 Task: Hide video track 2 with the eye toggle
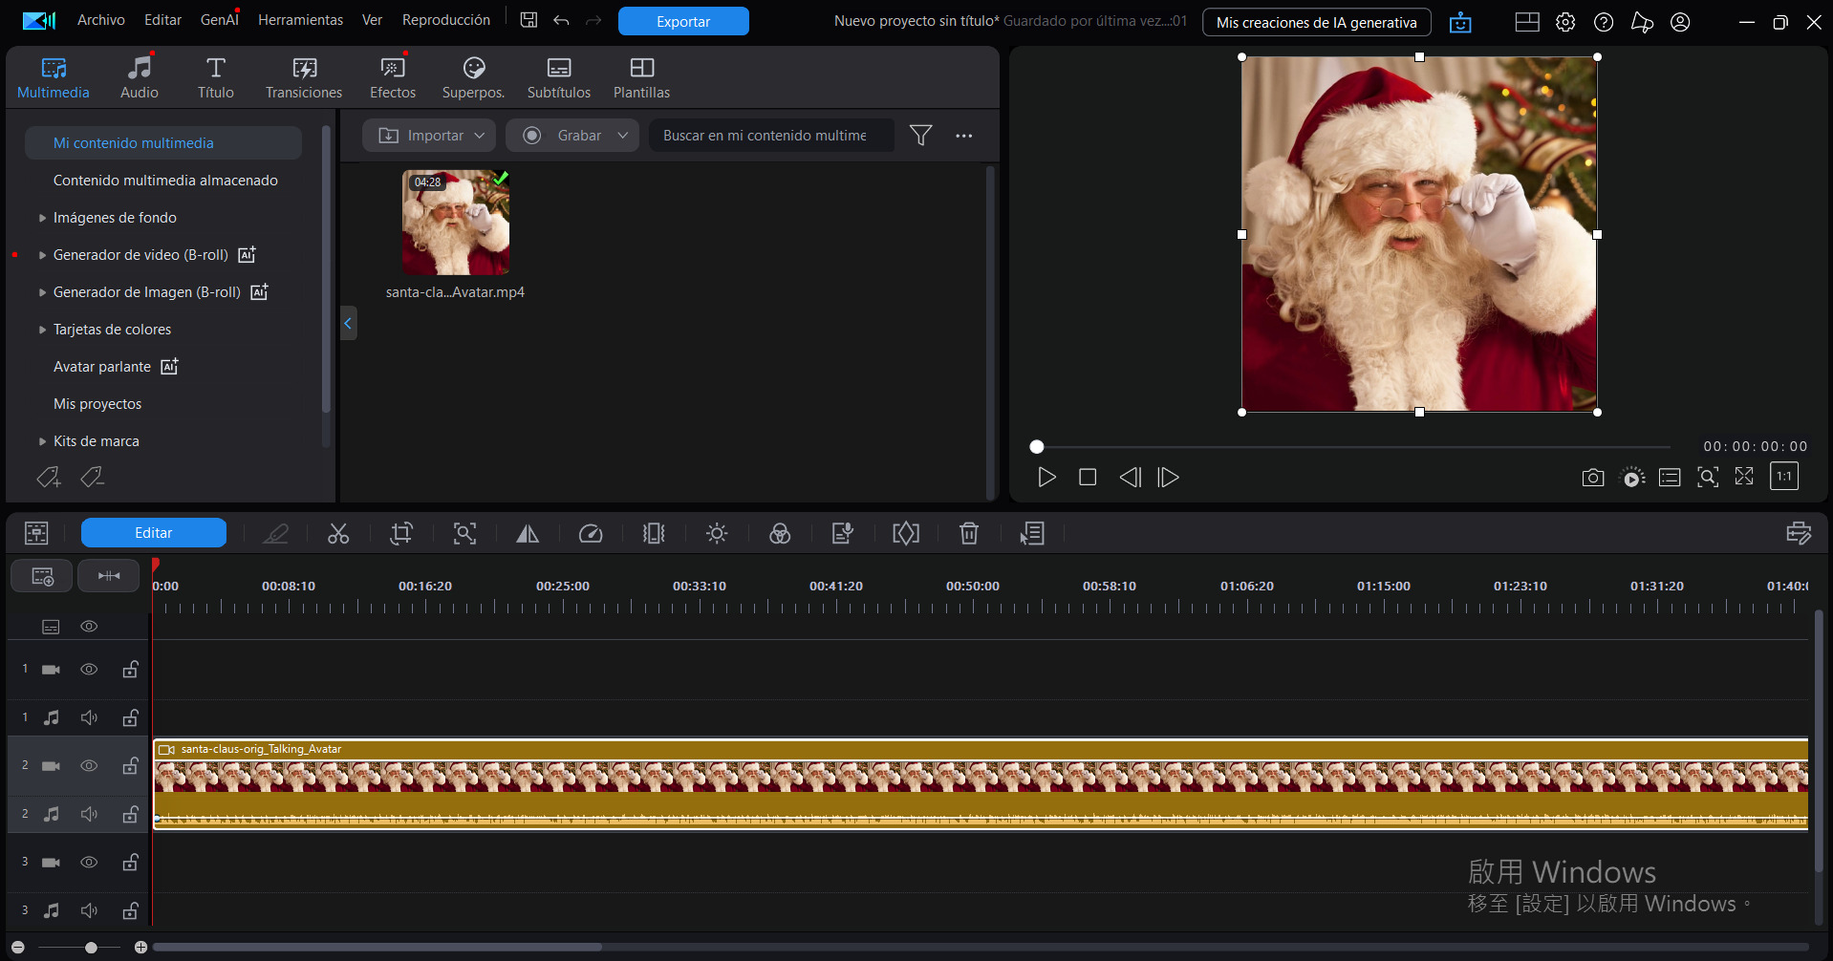[89, 765]
